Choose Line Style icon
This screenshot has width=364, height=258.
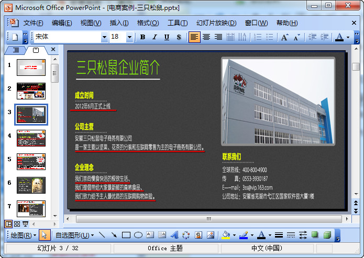coord(279,235)
